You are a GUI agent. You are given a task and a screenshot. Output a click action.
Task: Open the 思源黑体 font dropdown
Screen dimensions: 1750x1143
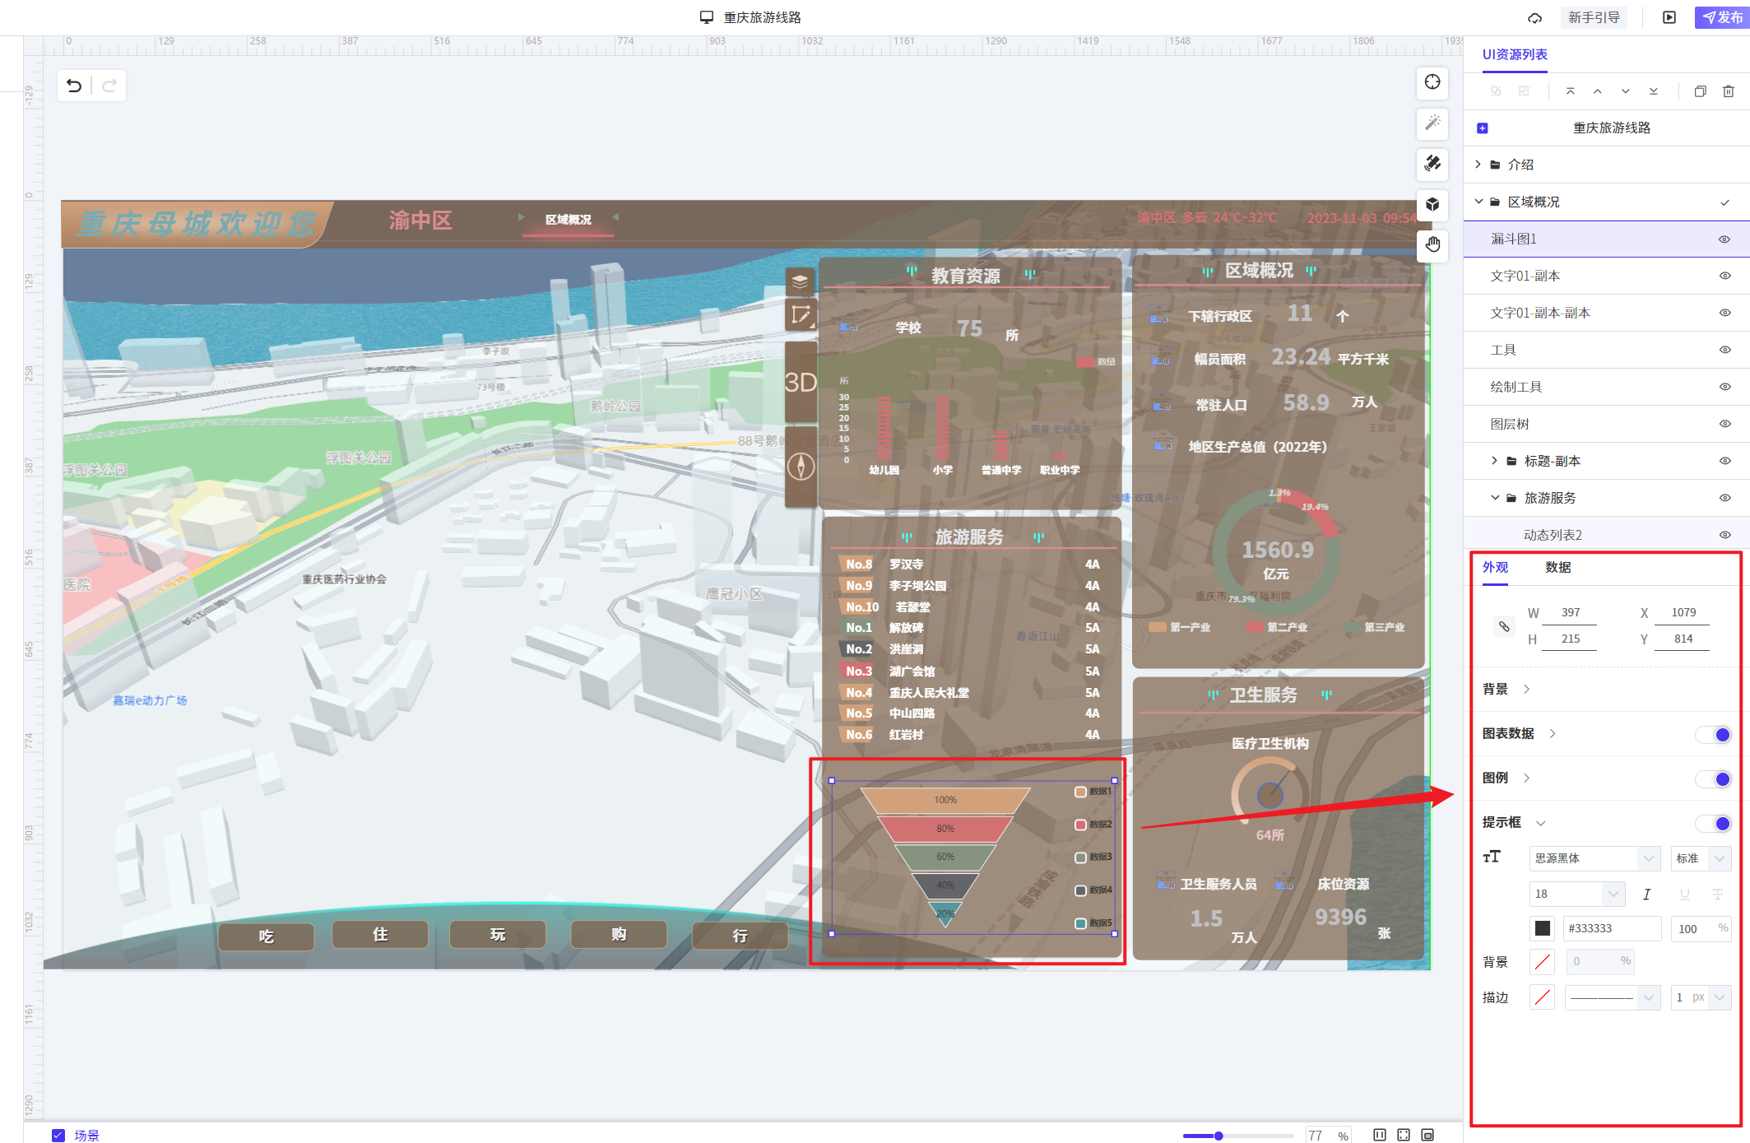click(x=1594, y=858)
